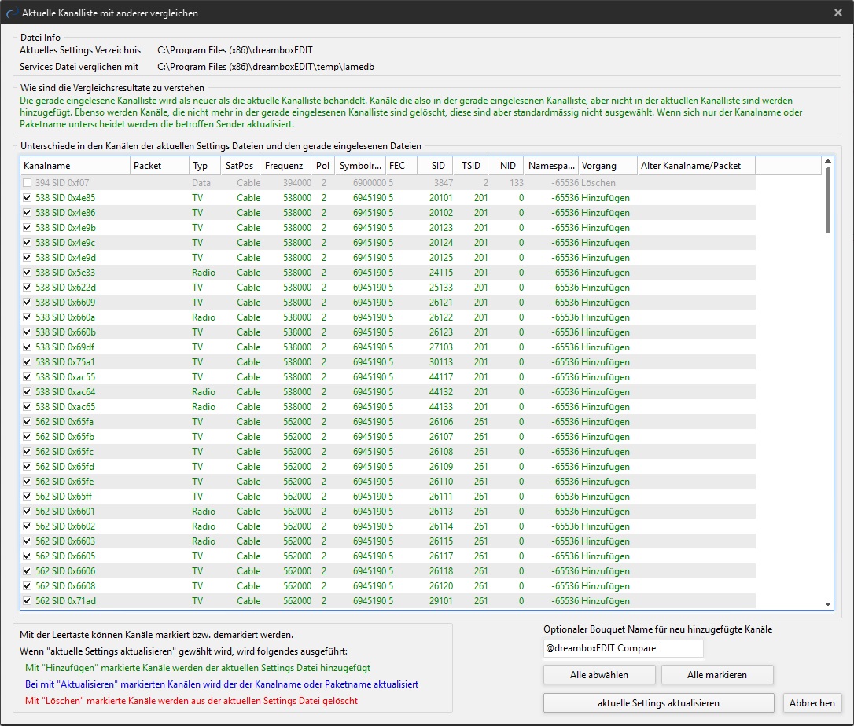Uncheck the 538 SID 0x4e85 channel
854x726 pixels.
tap(28, 198)
